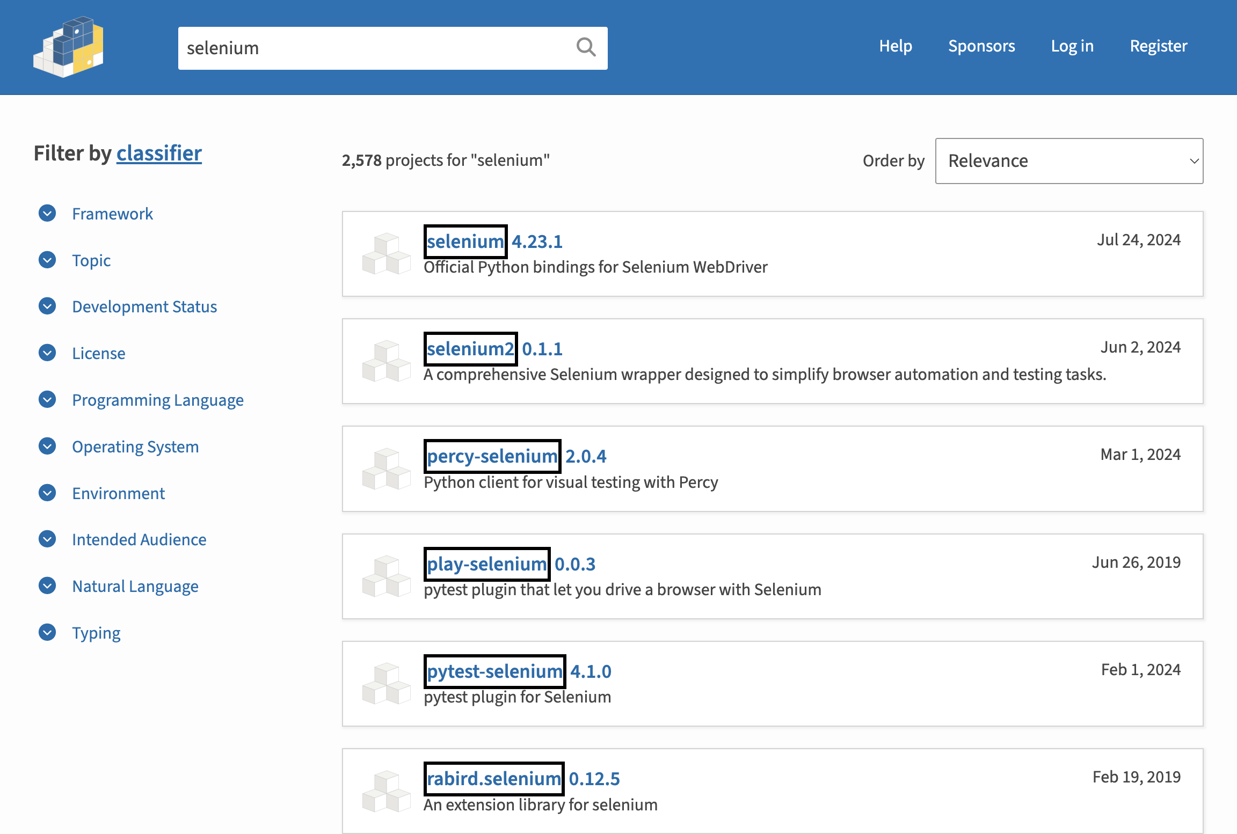Click the Natural Language filter label

point(135,587)
